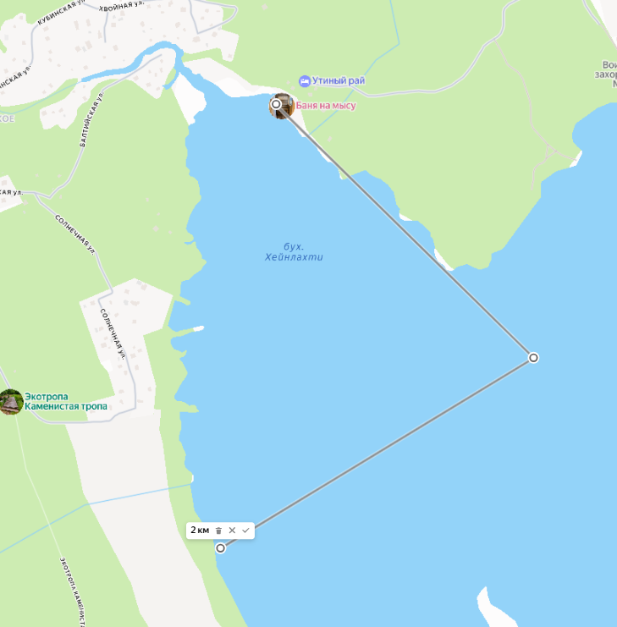Image resolution: width=617 pixels, height=627 pixels.
Task: Click the бух. Хейнлахти bay label
Action: click(x=294, y=252)
